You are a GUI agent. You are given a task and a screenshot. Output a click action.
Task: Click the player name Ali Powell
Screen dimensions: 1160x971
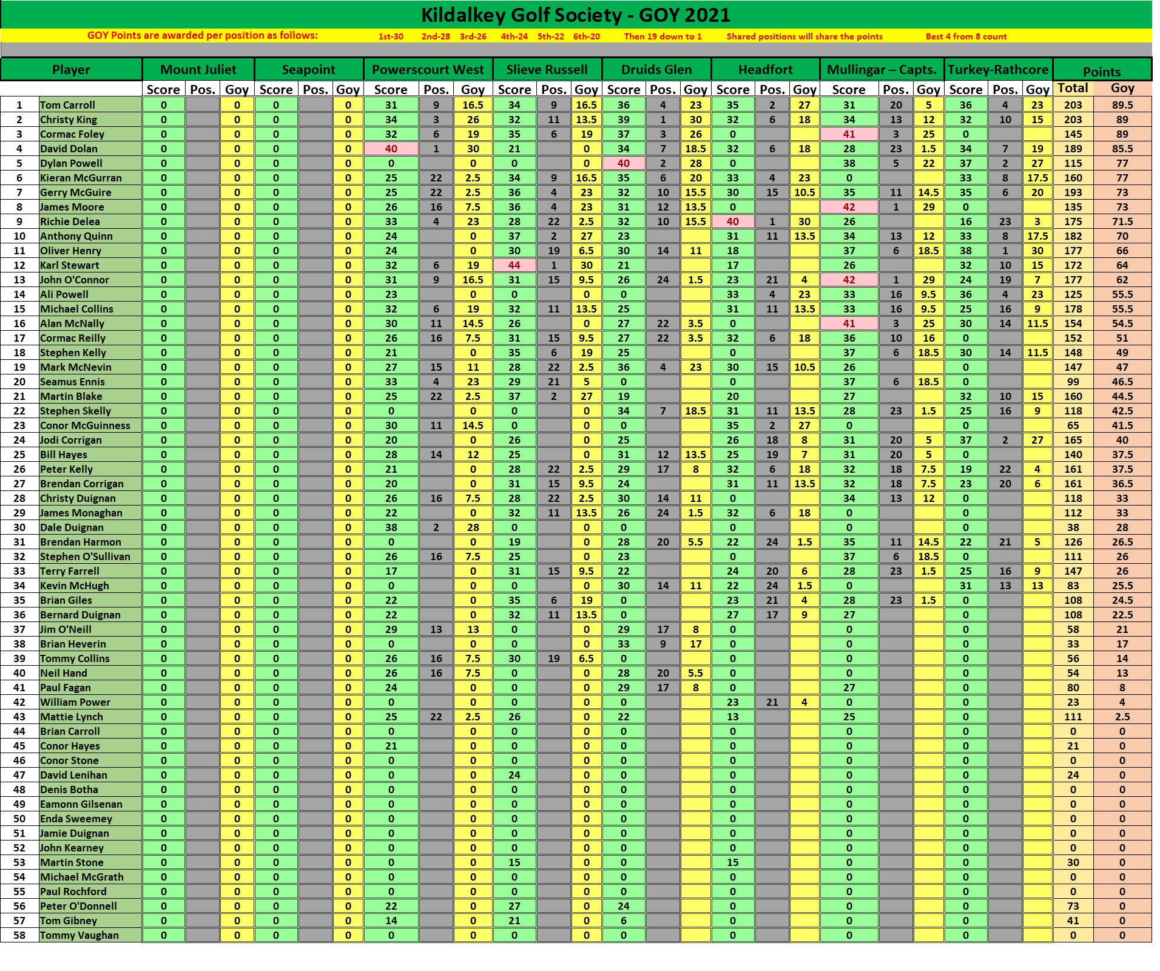64,294
